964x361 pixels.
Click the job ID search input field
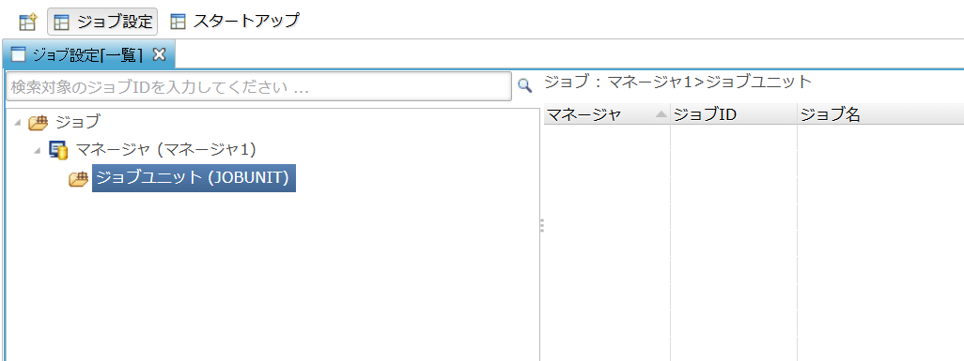click(x=258, y=86)
